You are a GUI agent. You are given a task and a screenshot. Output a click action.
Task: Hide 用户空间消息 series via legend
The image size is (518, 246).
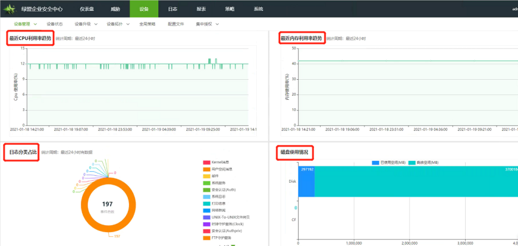click(x=206, y=169)
